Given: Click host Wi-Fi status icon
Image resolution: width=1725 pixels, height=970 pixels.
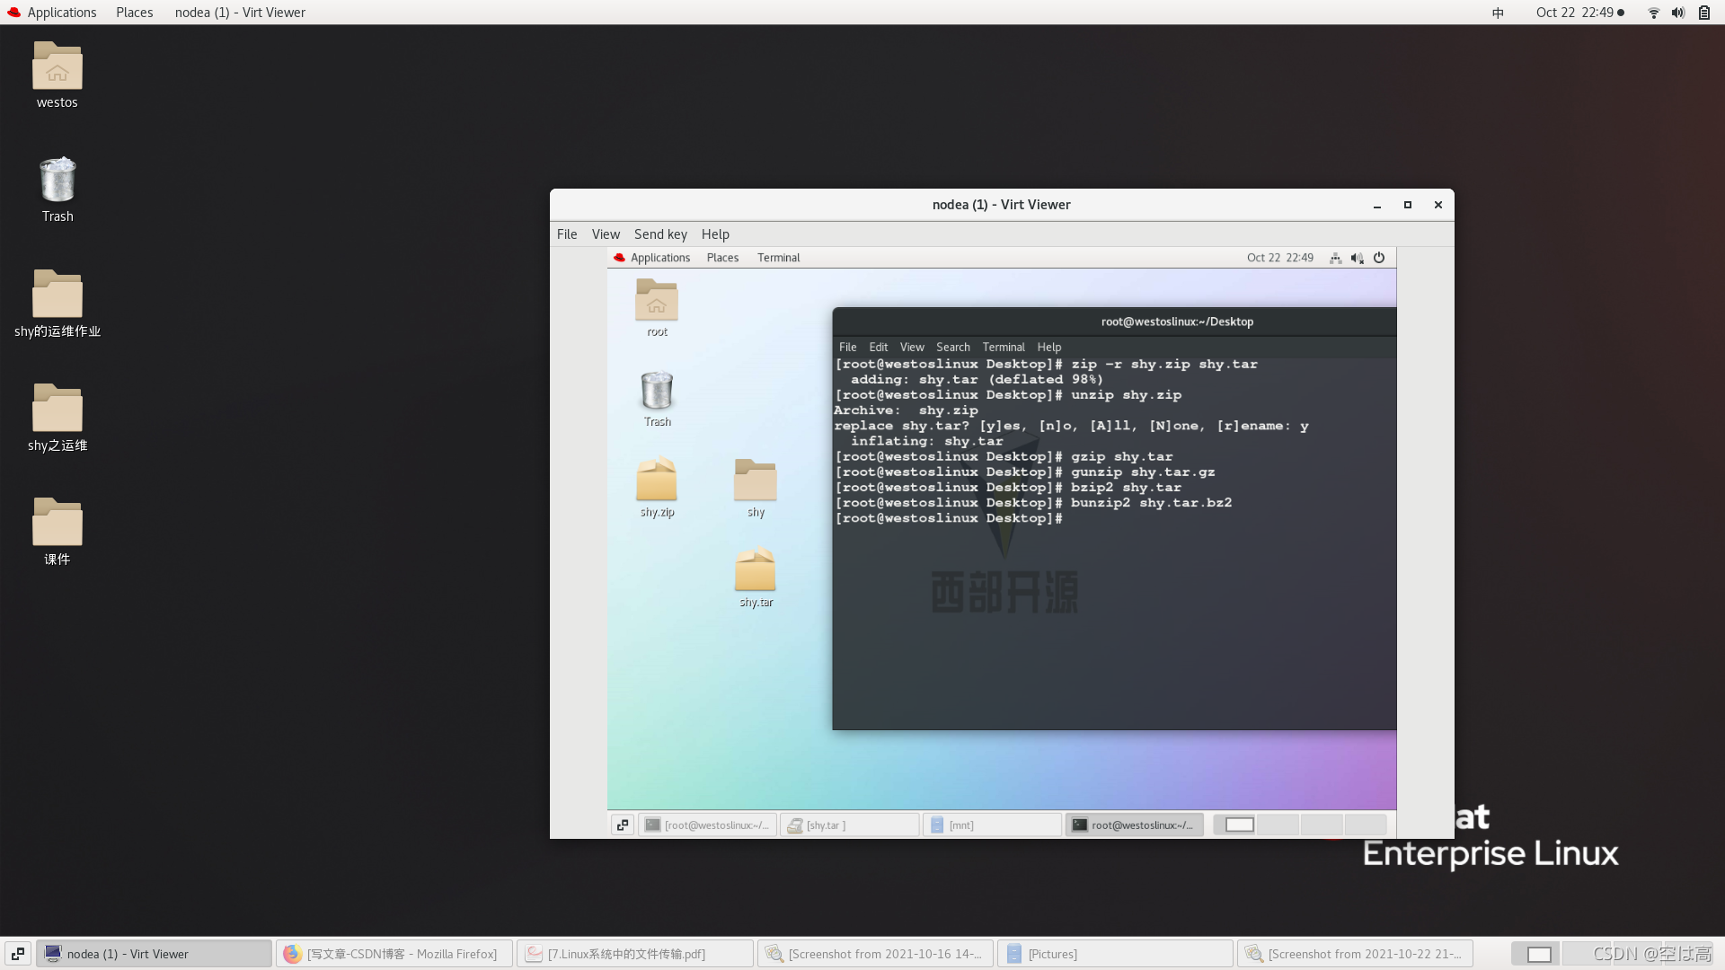Looking at the screenshot, I should (1653, 13).
